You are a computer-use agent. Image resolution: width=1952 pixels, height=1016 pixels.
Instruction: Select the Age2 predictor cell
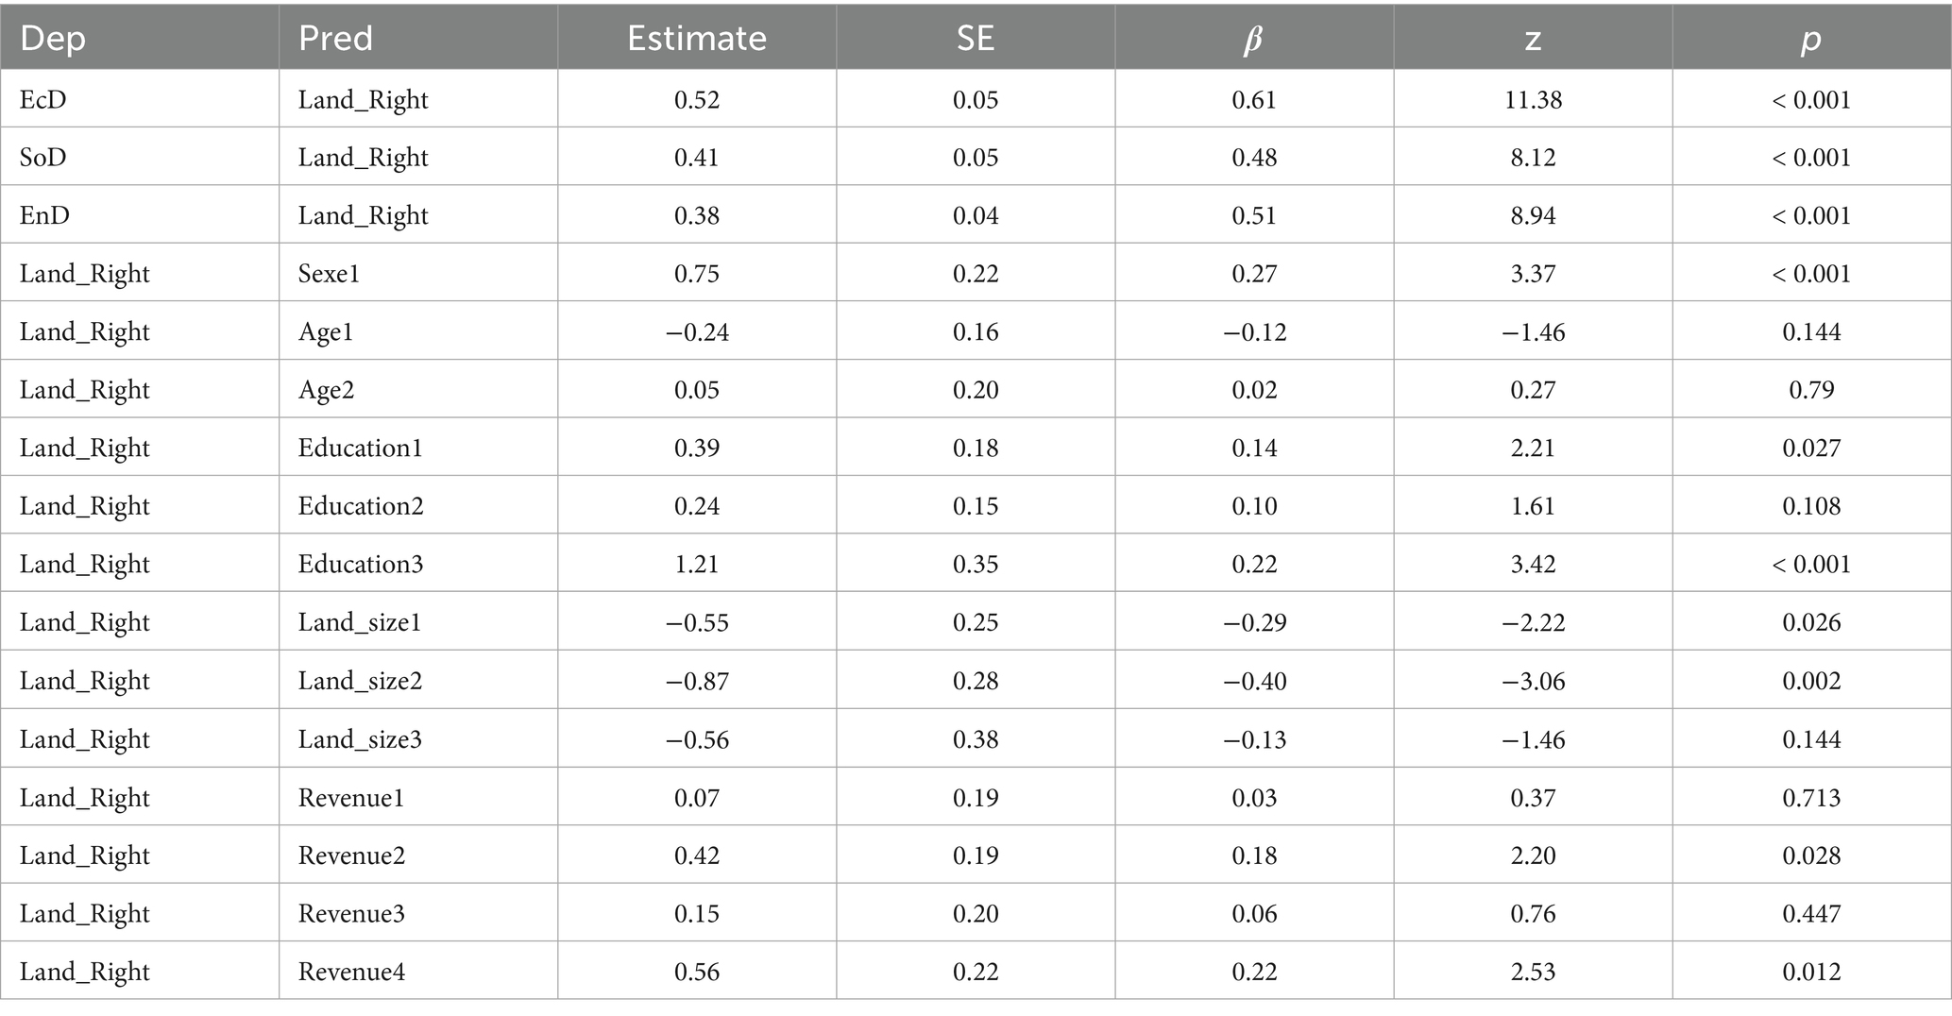coord(326,390)
